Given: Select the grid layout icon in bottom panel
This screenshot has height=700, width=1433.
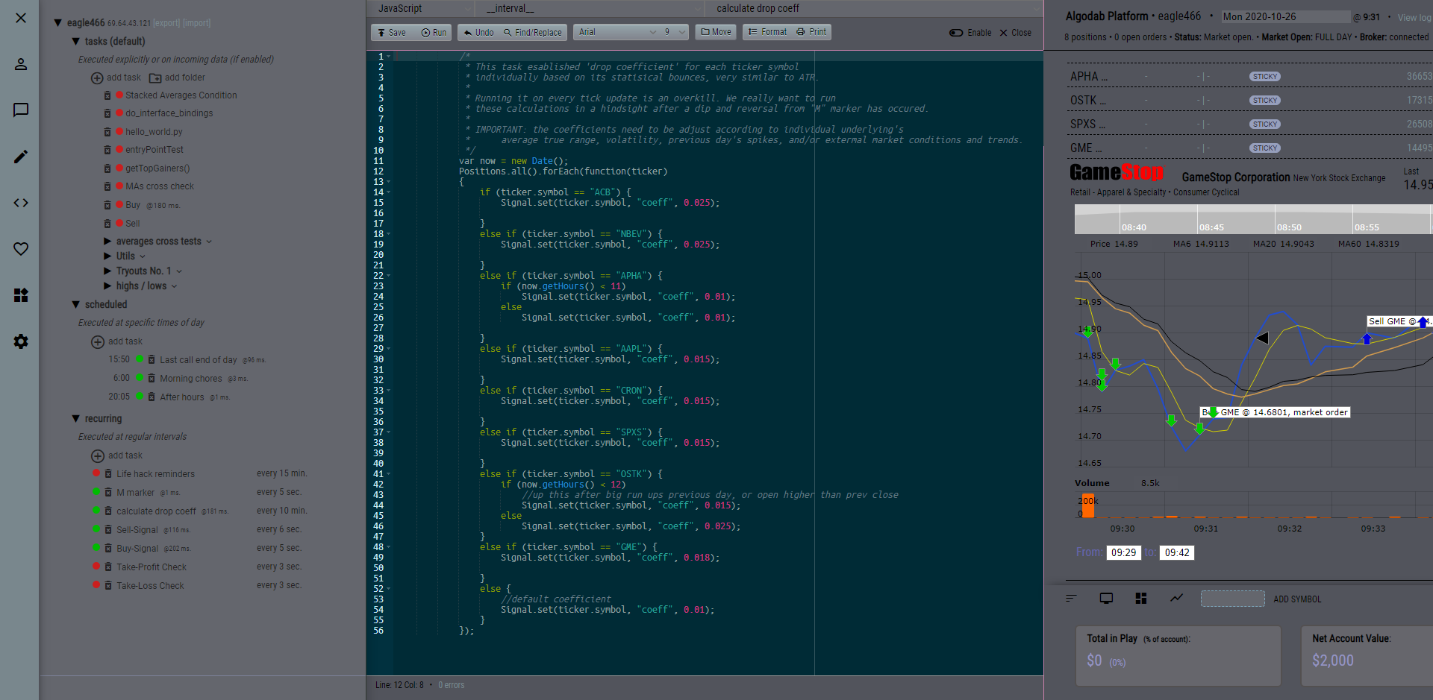Looking at the screenshot, I should (x=1140, y=598).
